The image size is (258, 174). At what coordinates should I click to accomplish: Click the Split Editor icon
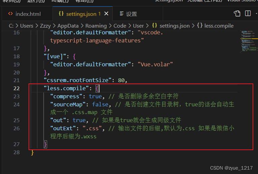pos(248,13)
